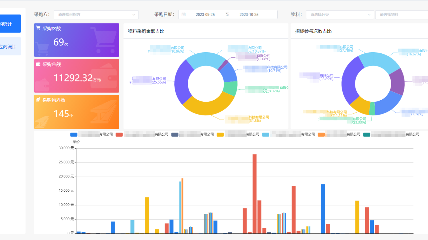
Task: Toggle the teal legend swatch series
Action: (x=367, y=135)
